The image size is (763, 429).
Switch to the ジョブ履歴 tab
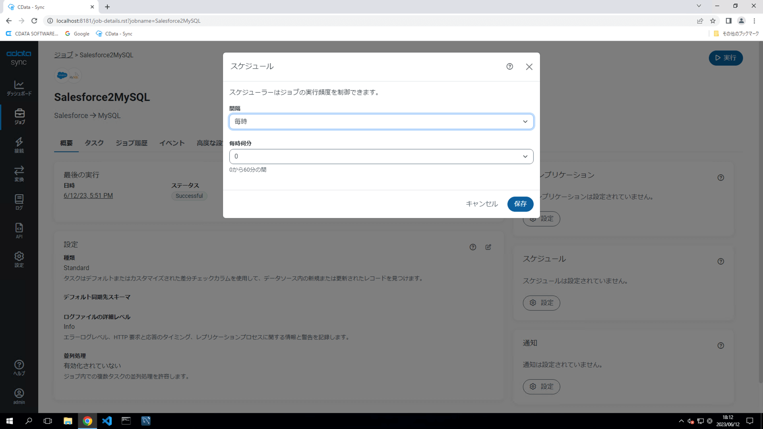[x=132, y=143]
